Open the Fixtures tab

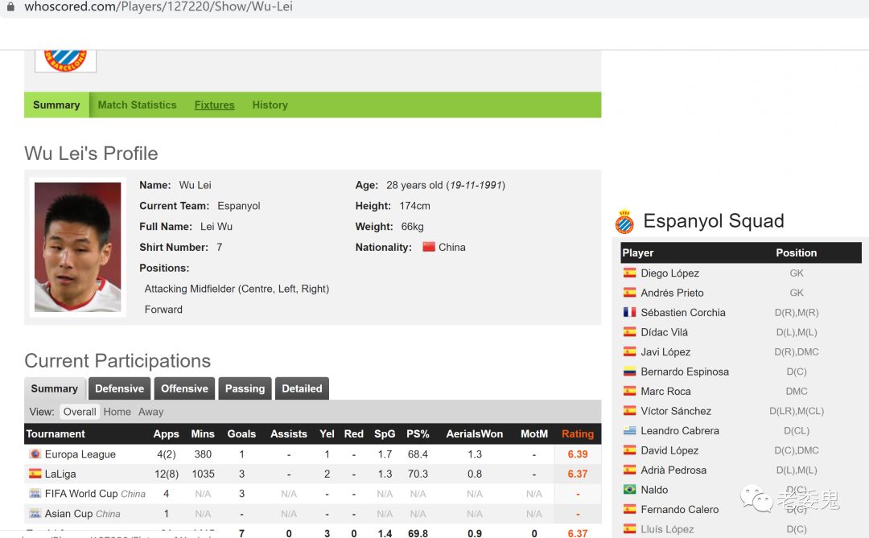pos(215,105)
